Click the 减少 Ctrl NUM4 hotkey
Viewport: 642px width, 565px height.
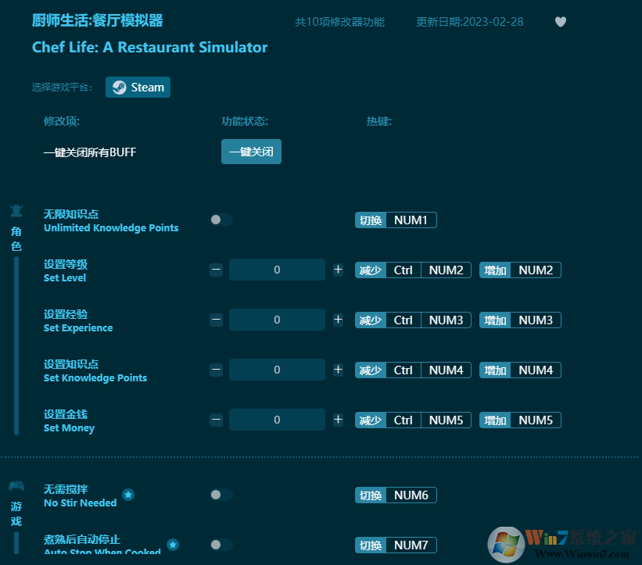(x=413, y=370)
